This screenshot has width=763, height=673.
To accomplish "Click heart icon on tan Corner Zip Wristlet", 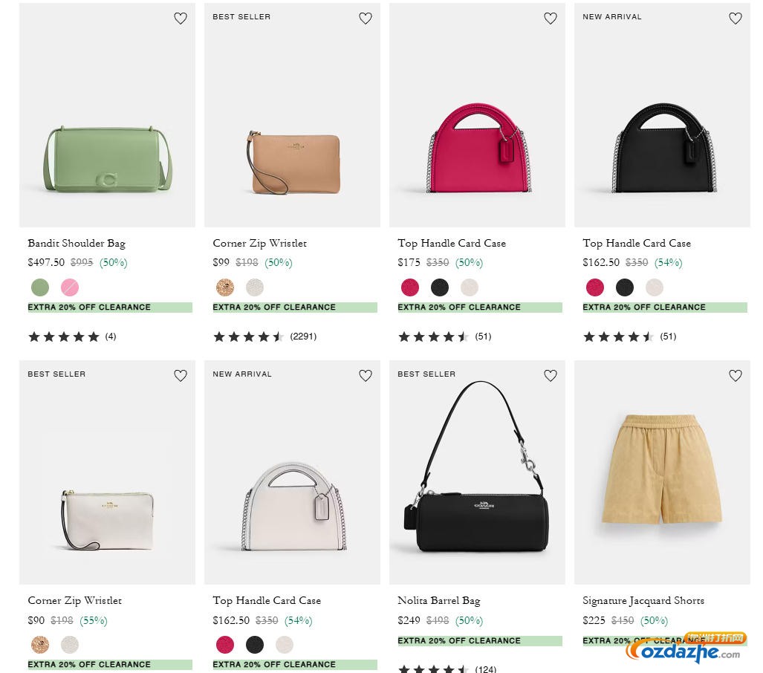I will click(x=366, y=19).
